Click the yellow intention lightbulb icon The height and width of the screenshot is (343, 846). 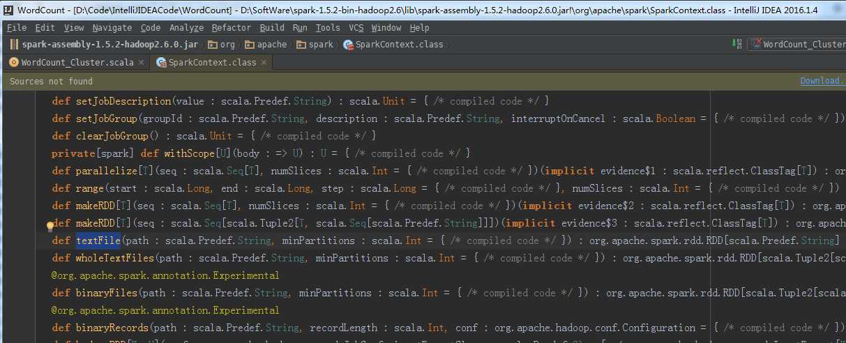click(x=50, y=227)
